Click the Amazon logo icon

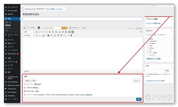(39, 28)
